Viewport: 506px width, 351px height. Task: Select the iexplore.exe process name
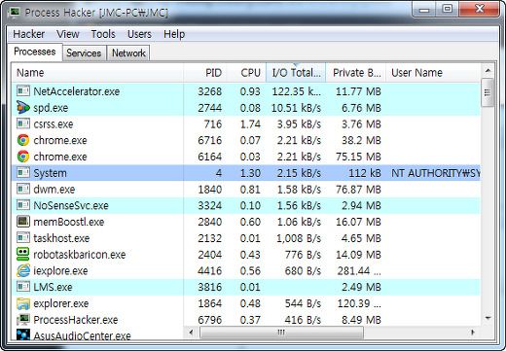pos(60,270)
